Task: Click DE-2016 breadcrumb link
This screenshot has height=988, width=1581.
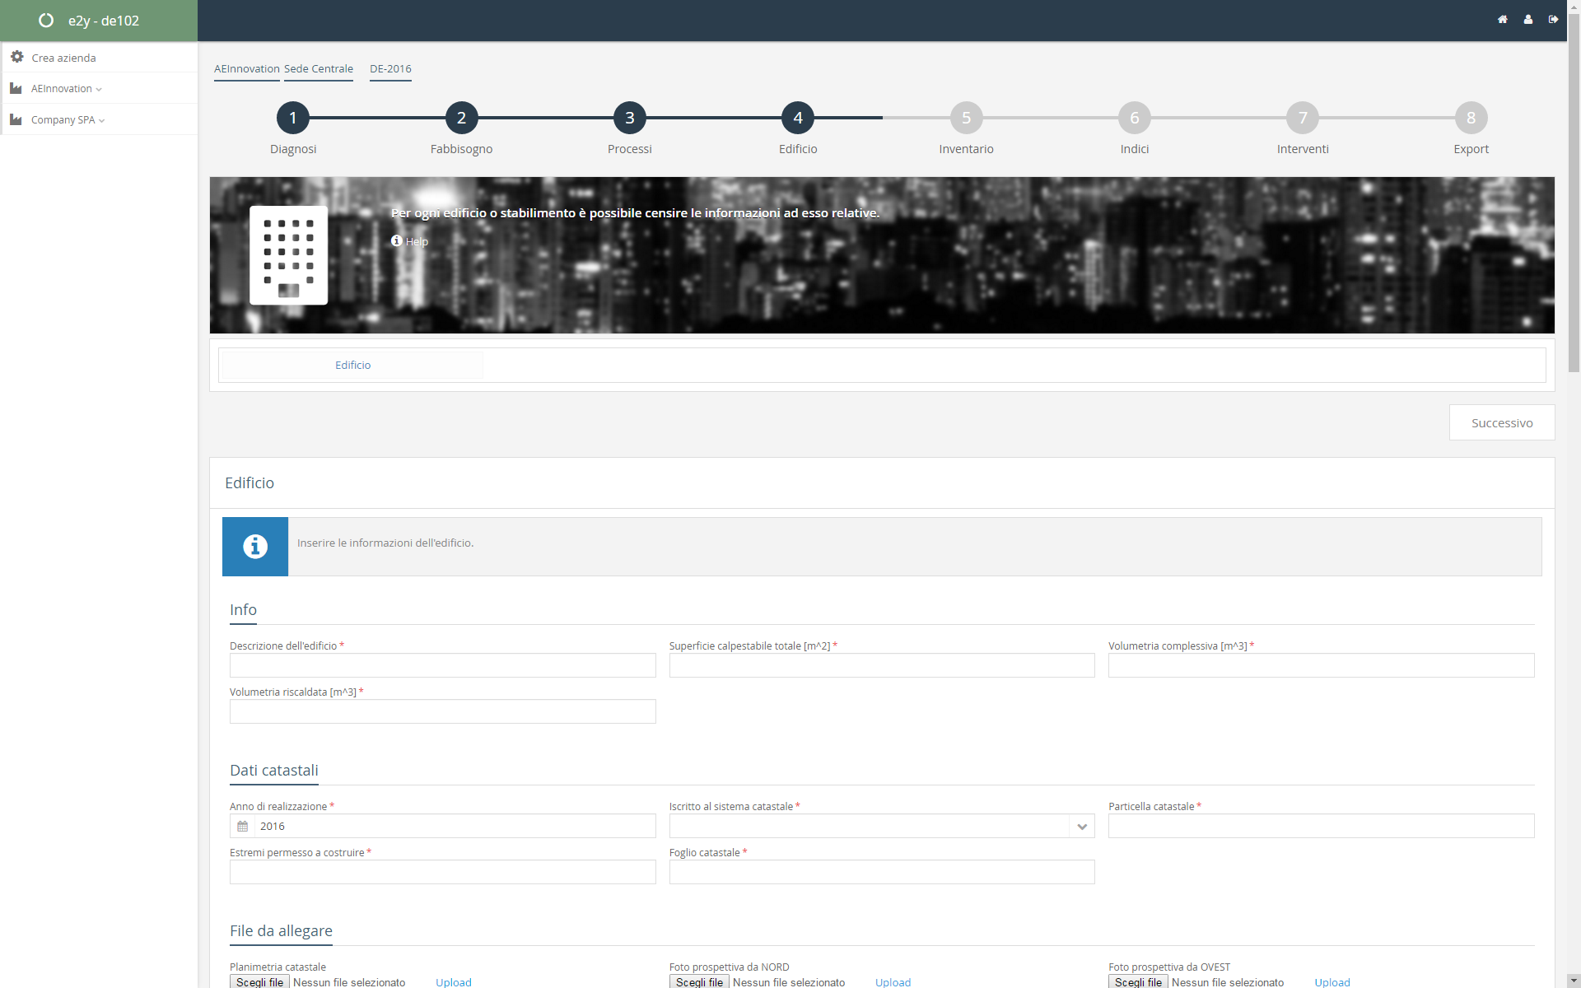Action: coord(390,68)
